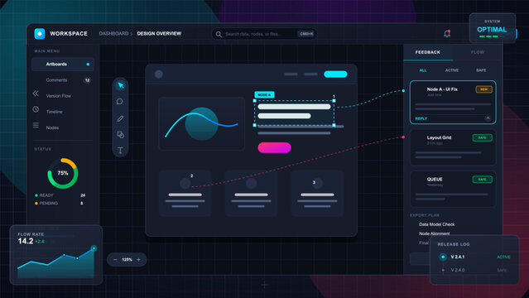Click the NODE A label tag
This screenshot has height=298, width=529.
pyautogui.click(x=264, y=95)
